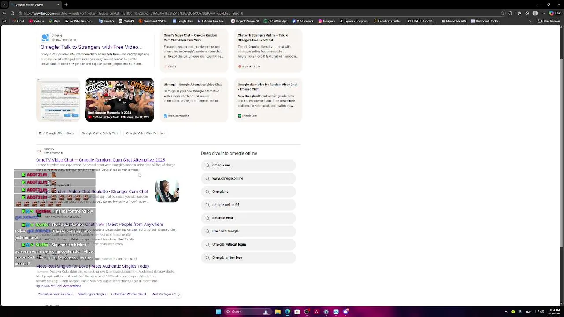The height and width of the screenshot is (317, 564).
Task: Open the ChatGPT bookmark
Action: point(126,21)
